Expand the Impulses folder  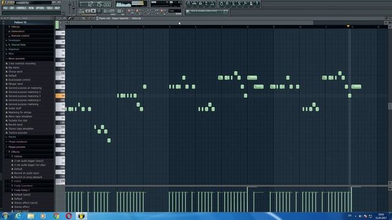[x=13, y=50]
